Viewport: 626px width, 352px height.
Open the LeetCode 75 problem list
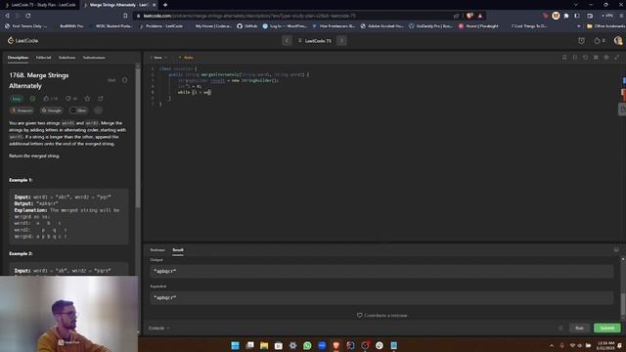click(315, 41)
